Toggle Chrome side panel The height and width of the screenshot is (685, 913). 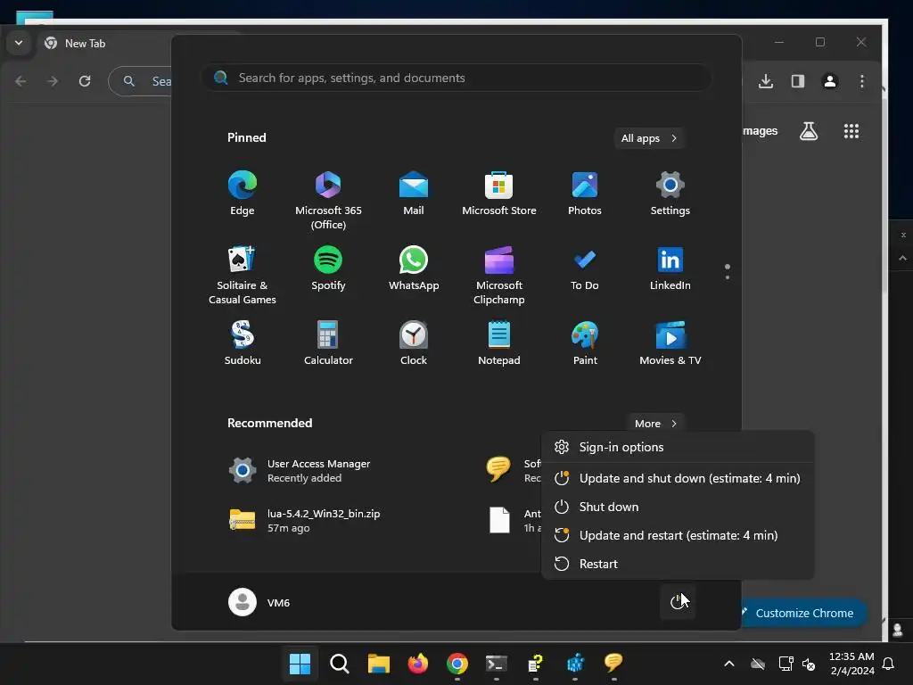coord(798,81)
